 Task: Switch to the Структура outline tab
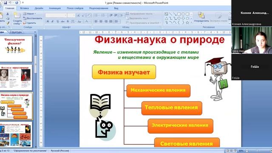(16, 32)
